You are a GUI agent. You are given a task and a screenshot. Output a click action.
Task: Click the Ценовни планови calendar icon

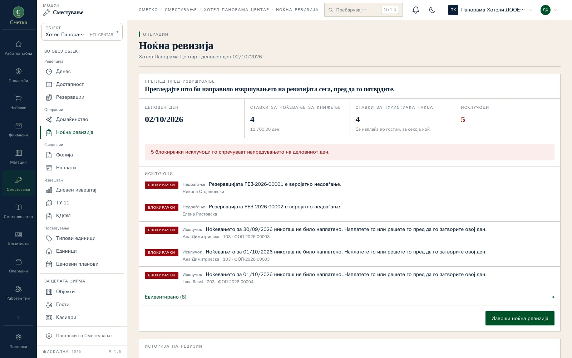pyautogui.click(x=49, y=264)
